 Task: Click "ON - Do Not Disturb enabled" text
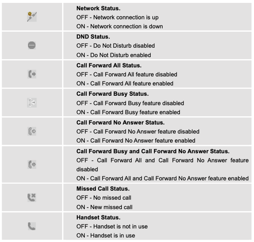coord(114,55)
